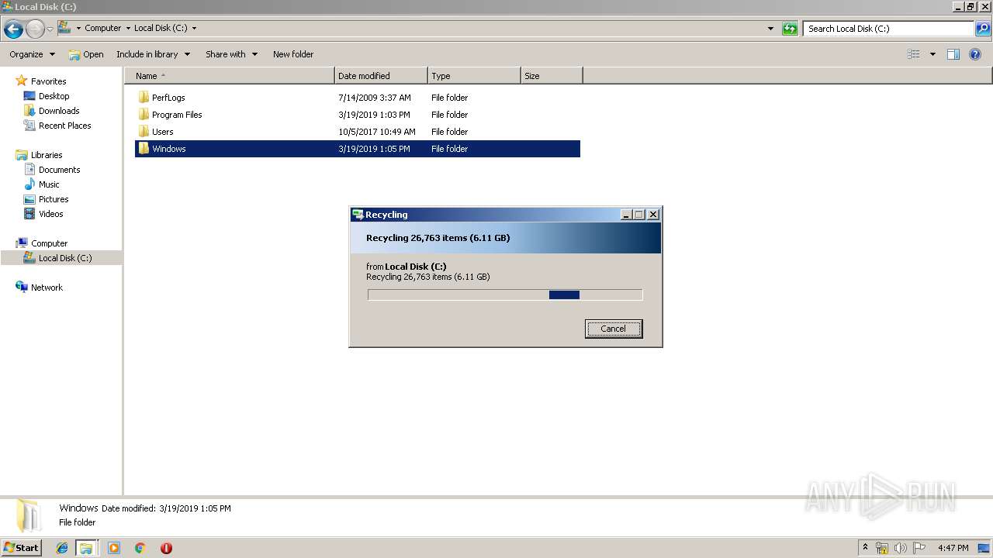Open the view options dropdown arrow
This screenshot has height=558, width=993.
point(932,54)
